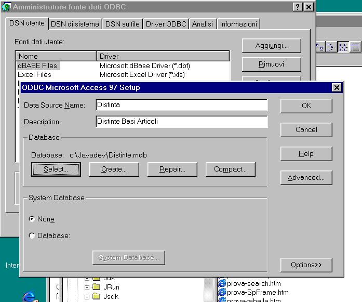362x302 pixels.
Task: Click the Compact... database button
Action: pyautogui.click(x=231, y=169)
